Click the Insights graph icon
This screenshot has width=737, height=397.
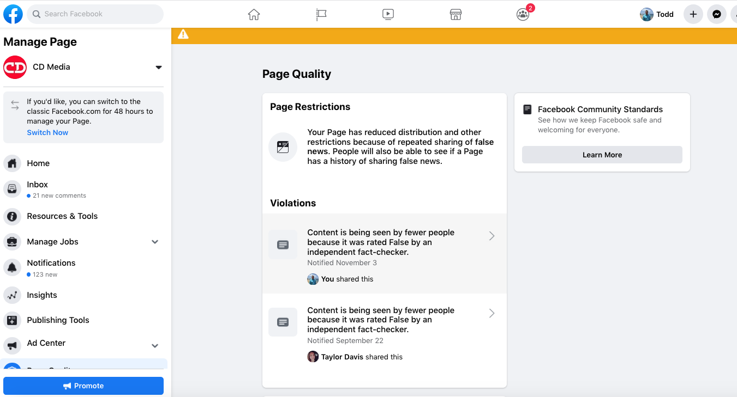[x=12, y=295]
